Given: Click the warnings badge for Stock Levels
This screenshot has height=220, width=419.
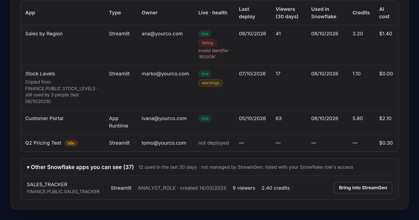Looking at the screenshot, I should point(210,83).
